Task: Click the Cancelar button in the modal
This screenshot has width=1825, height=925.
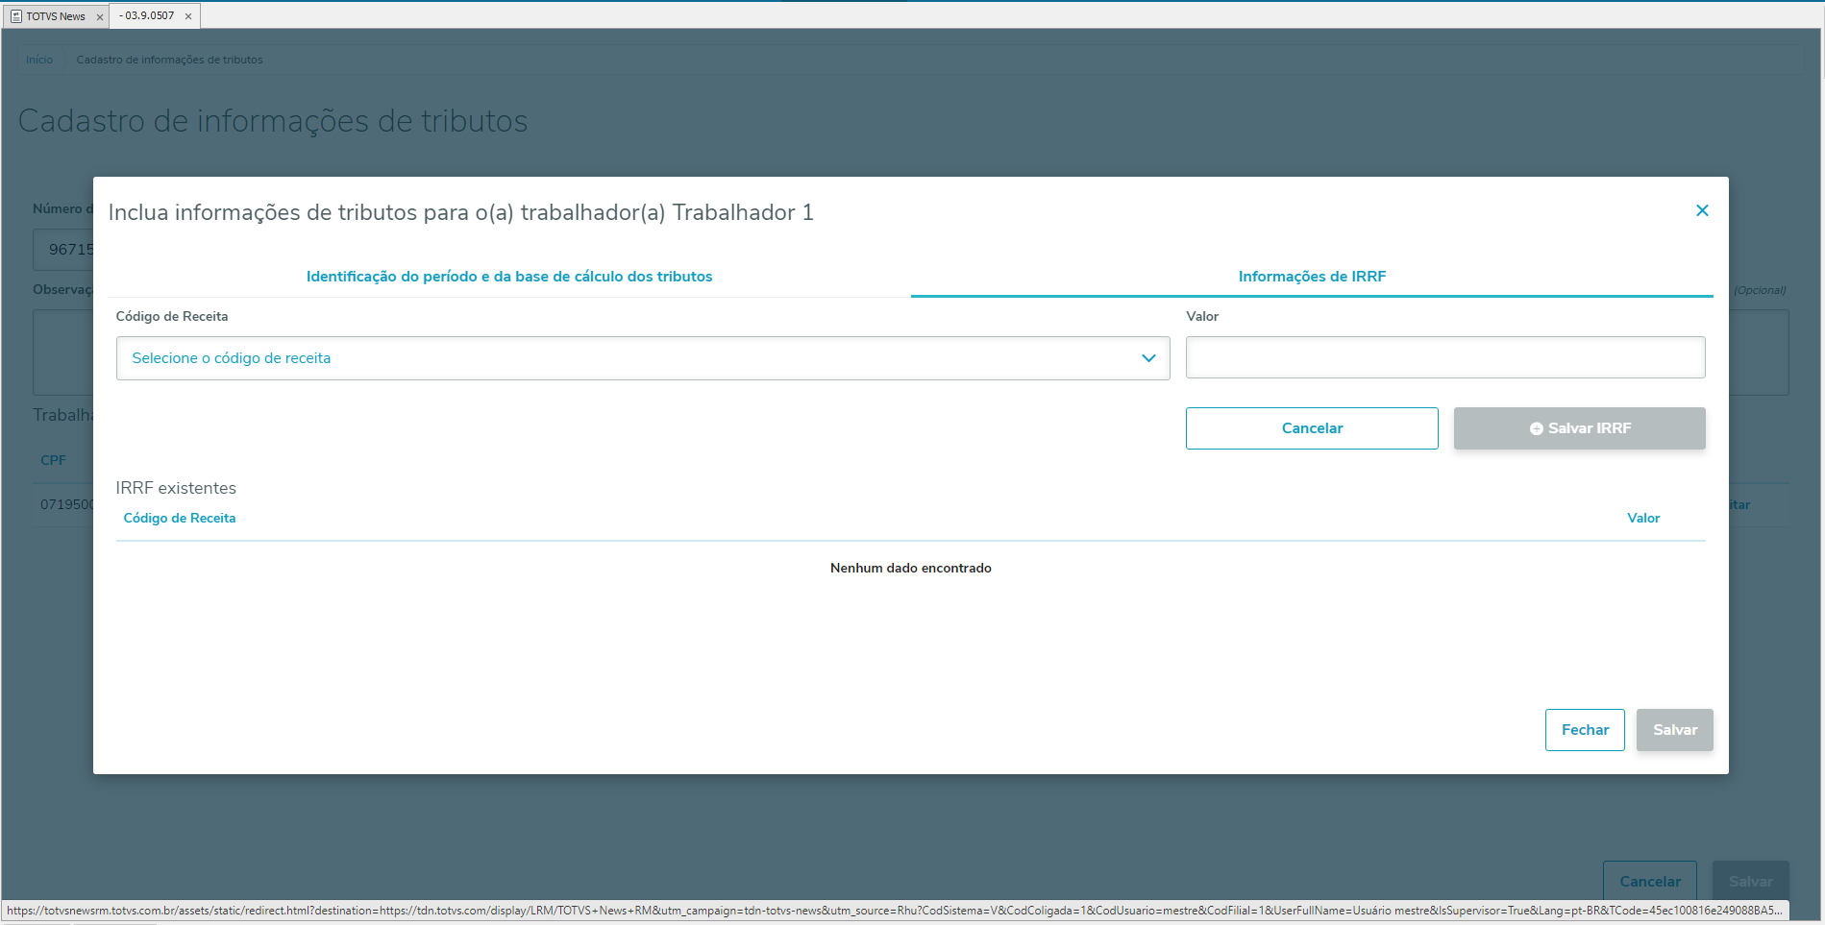Action: [x=1312, y=428]
